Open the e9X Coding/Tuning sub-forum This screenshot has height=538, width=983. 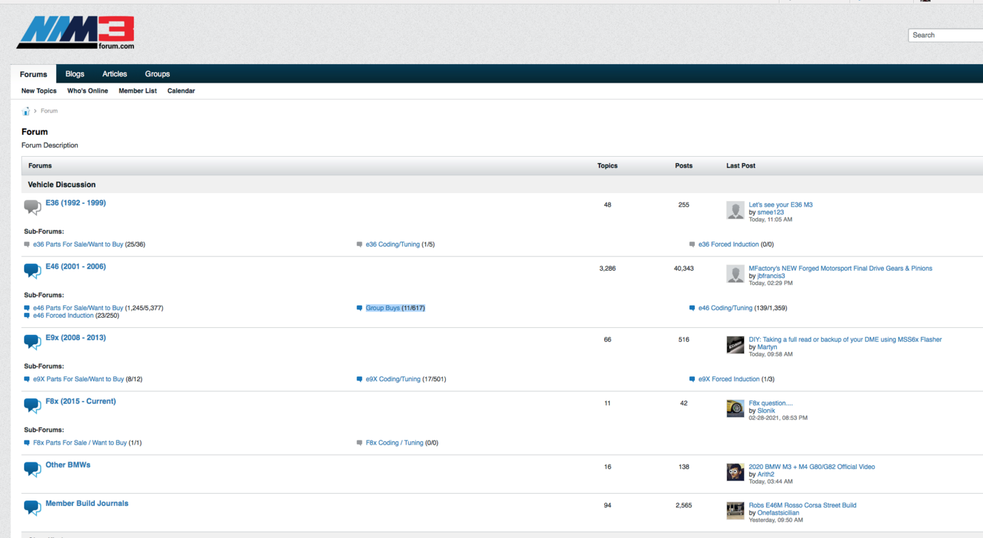click(393, 379)
